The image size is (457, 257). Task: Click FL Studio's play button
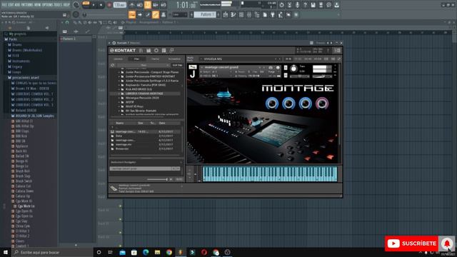[94, 5]
